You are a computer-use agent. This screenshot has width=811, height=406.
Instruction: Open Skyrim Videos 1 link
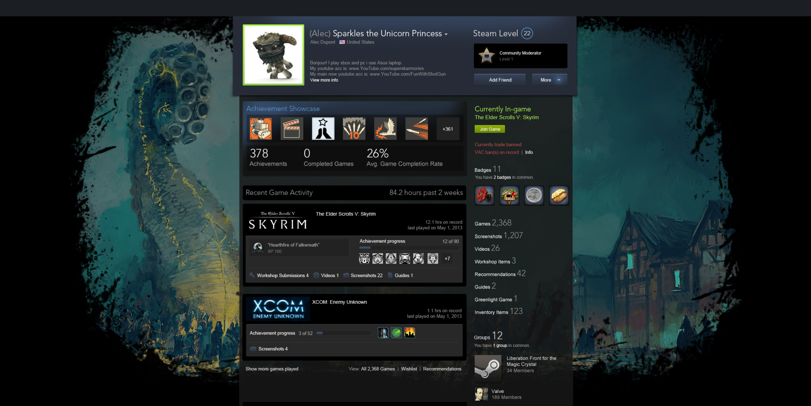(330, 275)
